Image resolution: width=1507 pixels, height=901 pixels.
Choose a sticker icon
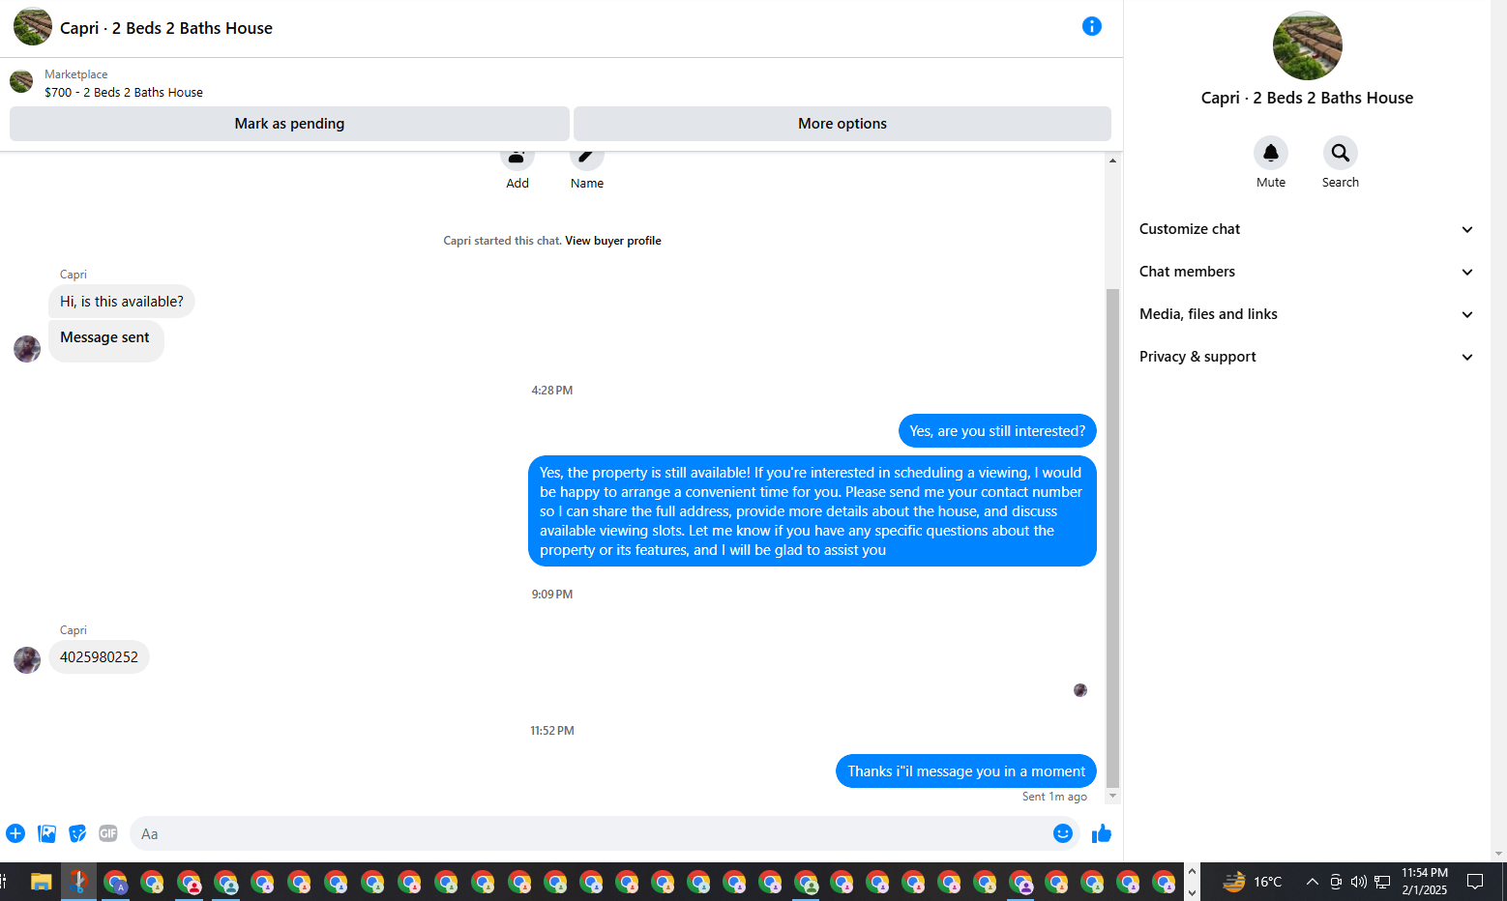pos(77,833)
